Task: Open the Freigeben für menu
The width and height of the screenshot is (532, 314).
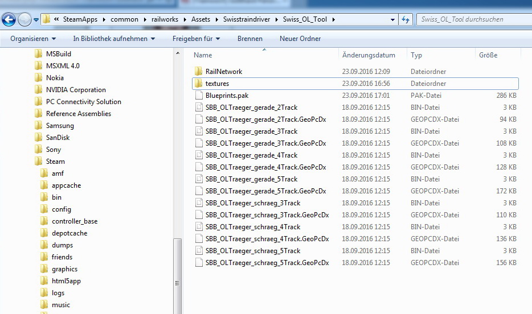Action: coord(196,39)
